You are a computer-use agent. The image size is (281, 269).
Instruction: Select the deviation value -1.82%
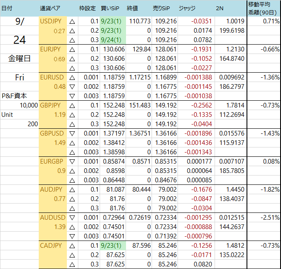tap(270, 190)
